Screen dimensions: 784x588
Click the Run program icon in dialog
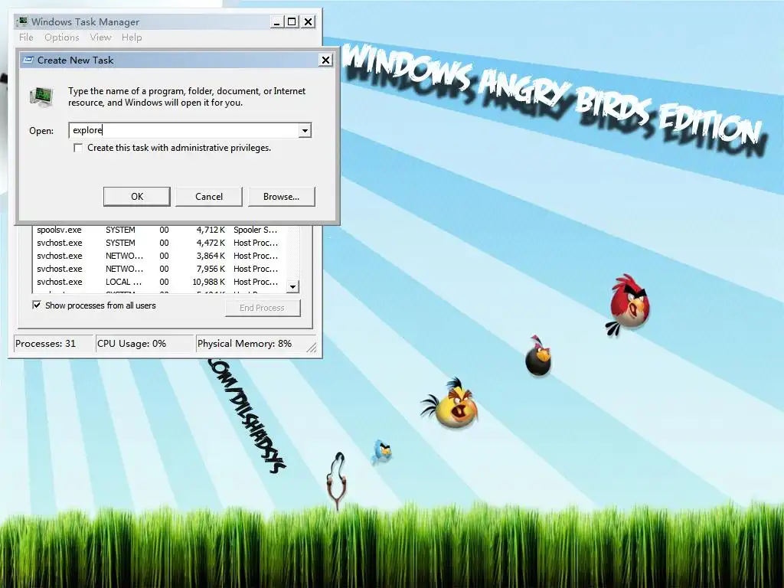[x=41, y=96]
